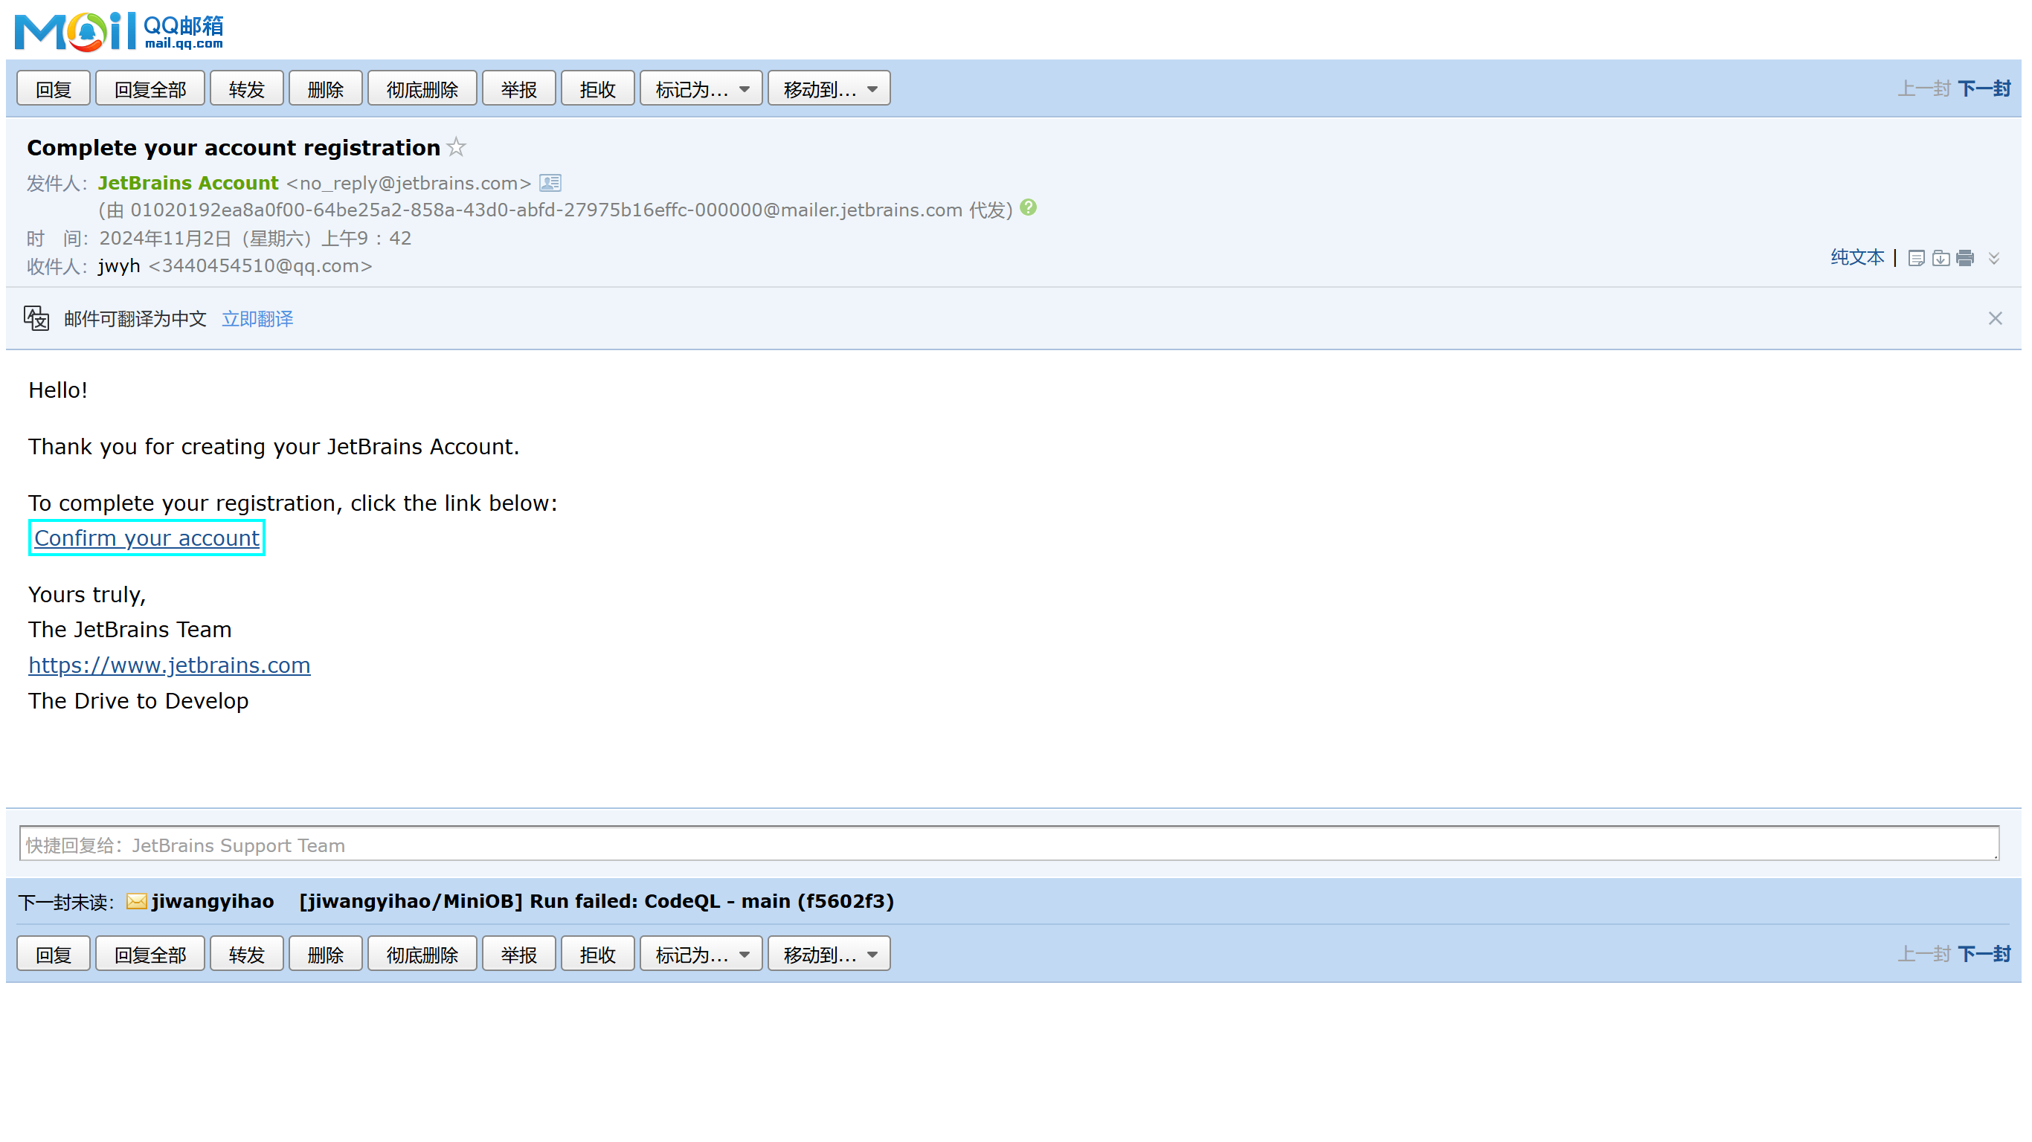
Task: Click the recipient address 3440454510@qq.com
Action: point(260,265)
